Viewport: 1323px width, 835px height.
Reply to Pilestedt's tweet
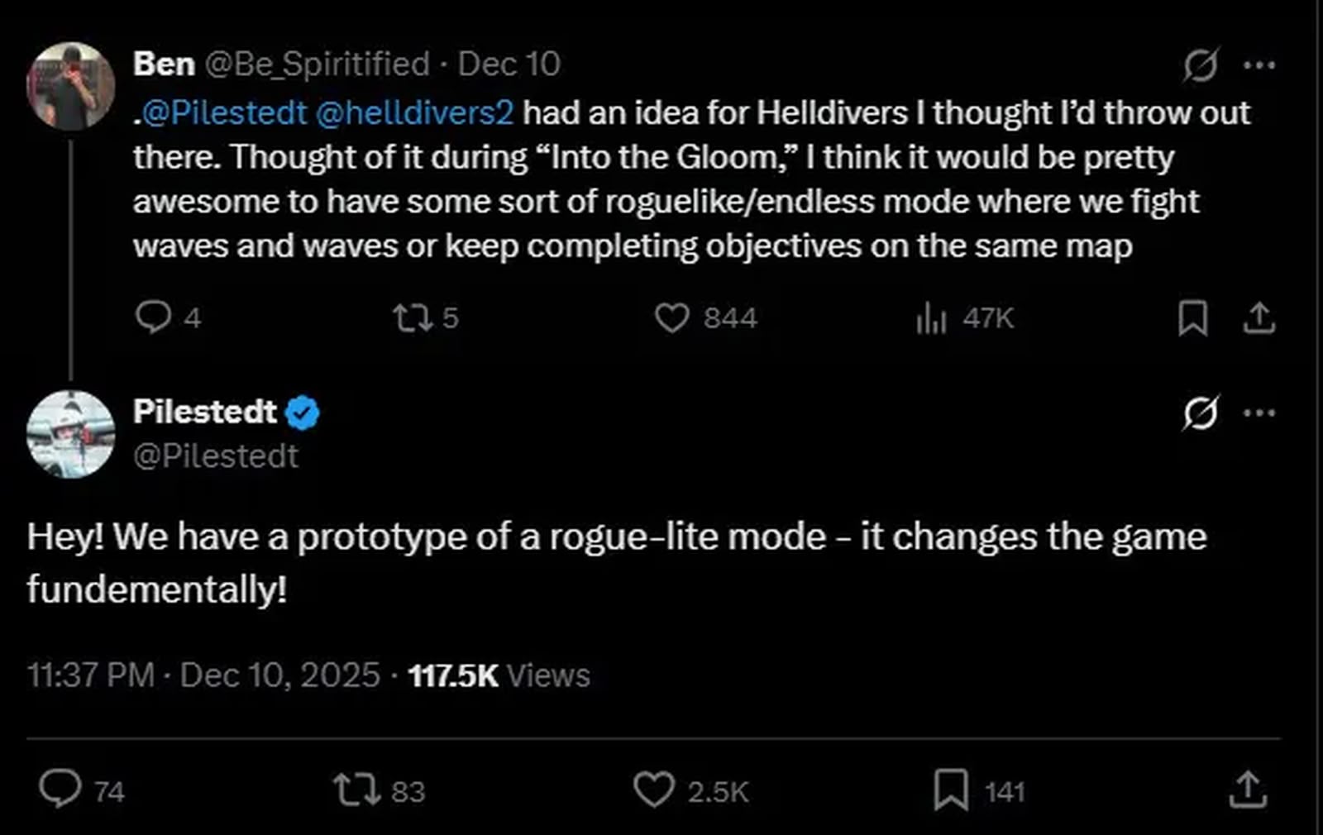click(x=60, y=790)
